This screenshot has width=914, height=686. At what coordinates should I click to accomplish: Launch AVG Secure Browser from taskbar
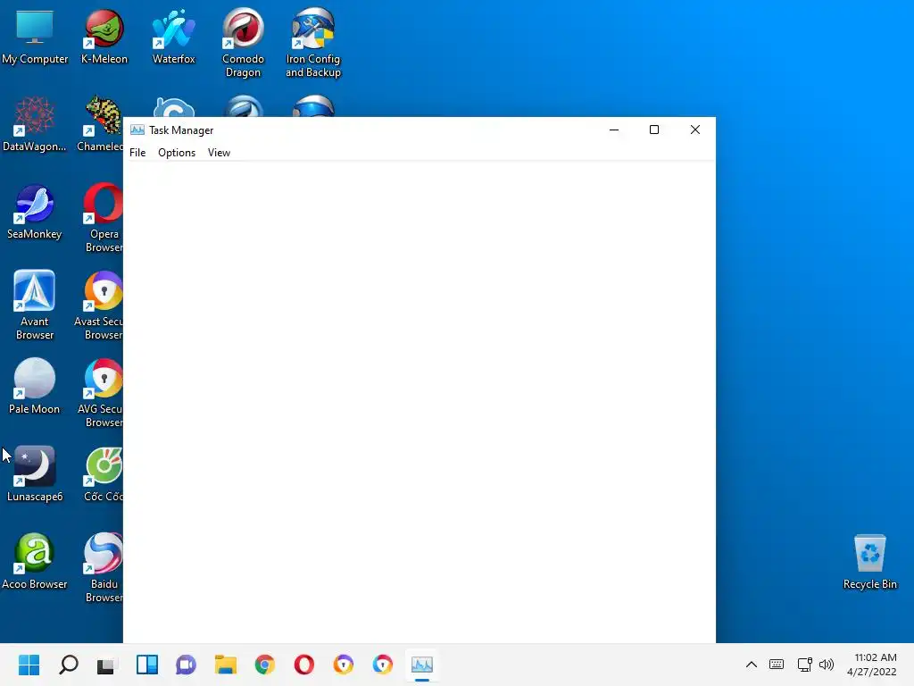click(382, 665)
